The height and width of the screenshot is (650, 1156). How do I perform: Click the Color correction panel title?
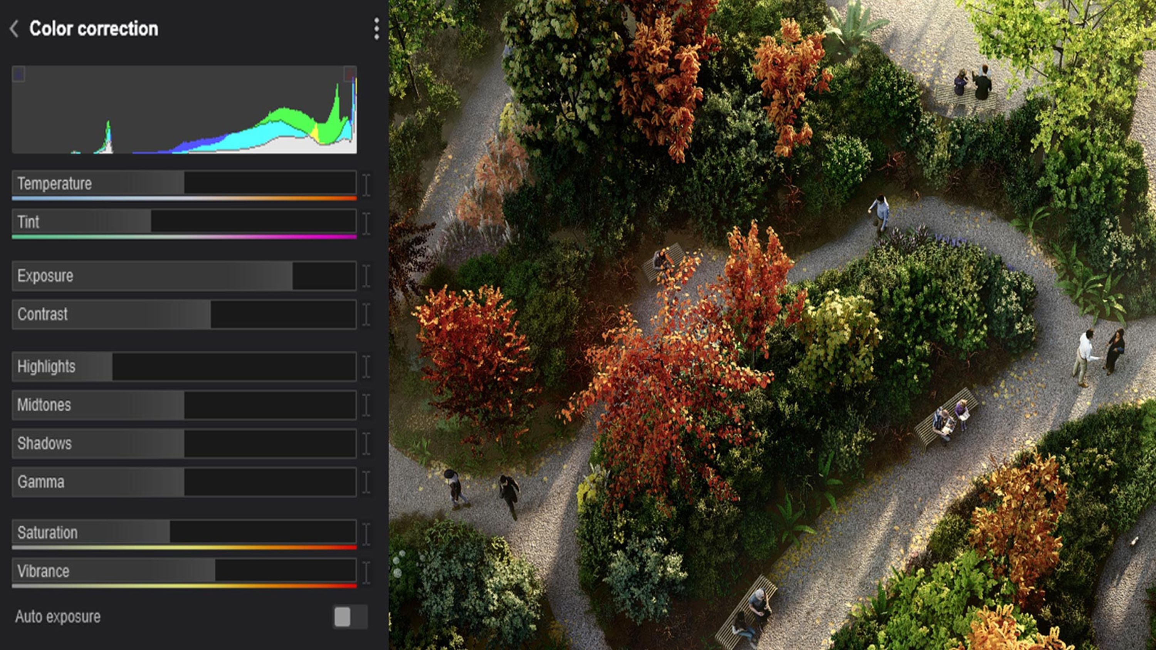click(x=94, y=29)
